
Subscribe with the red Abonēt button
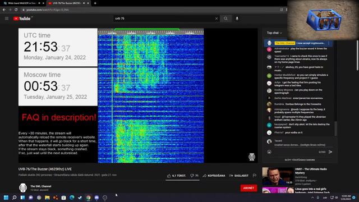(x=248, y=188)
